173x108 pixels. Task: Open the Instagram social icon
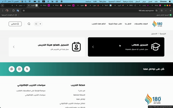click(19, 69)
